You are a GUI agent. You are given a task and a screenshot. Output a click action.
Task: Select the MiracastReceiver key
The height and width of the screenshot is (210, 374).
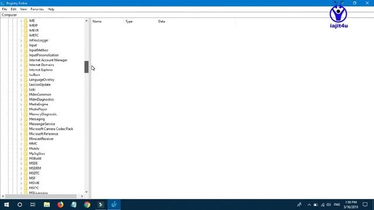(41, 139)
